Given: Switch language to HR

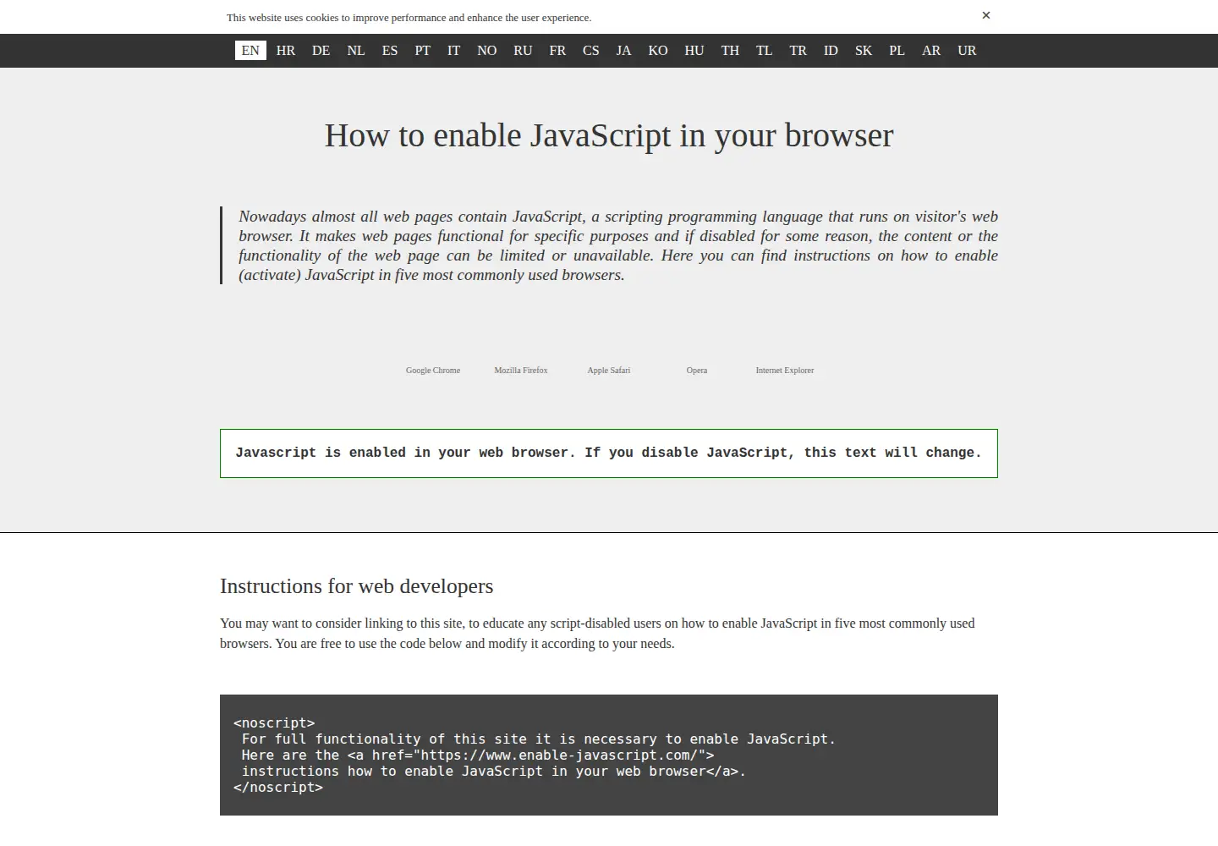Looking at the screenshot, I should [286, 51].
